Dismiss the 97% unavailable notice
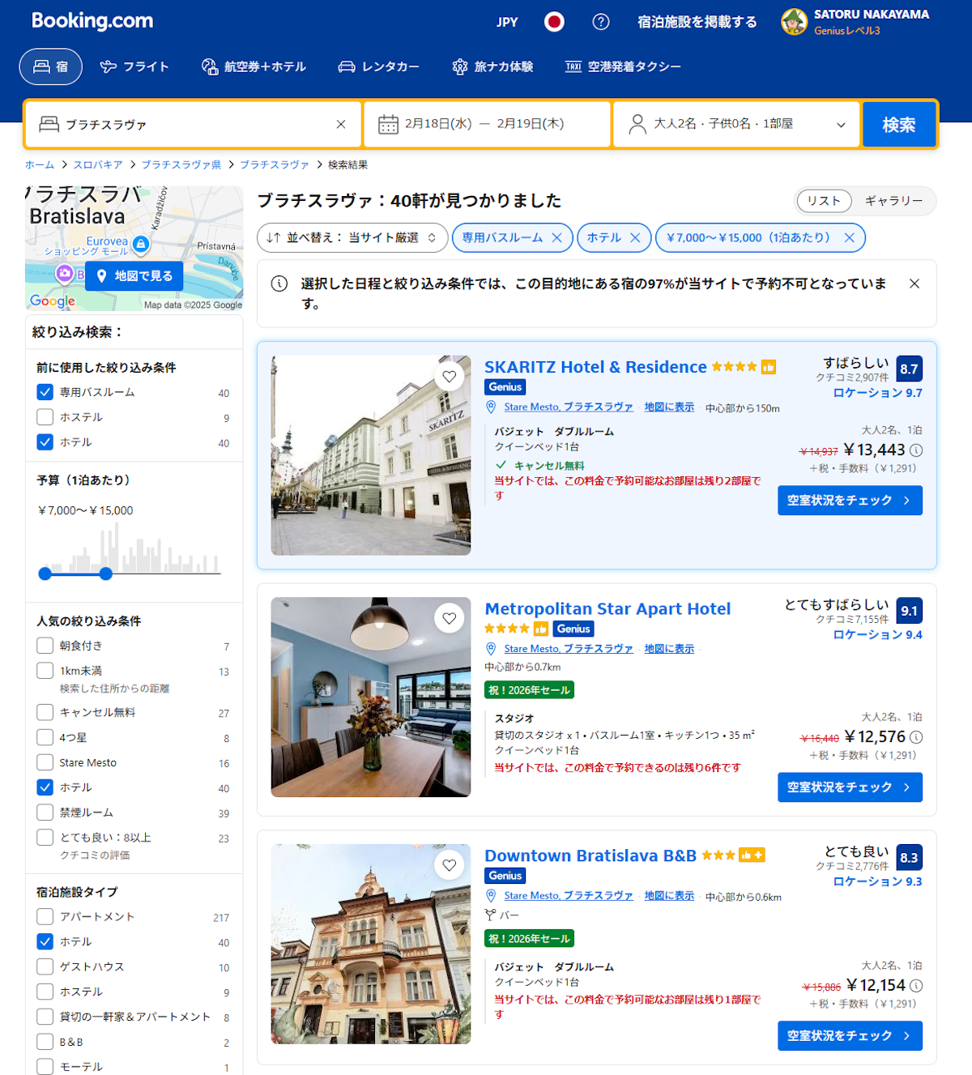 914,284
